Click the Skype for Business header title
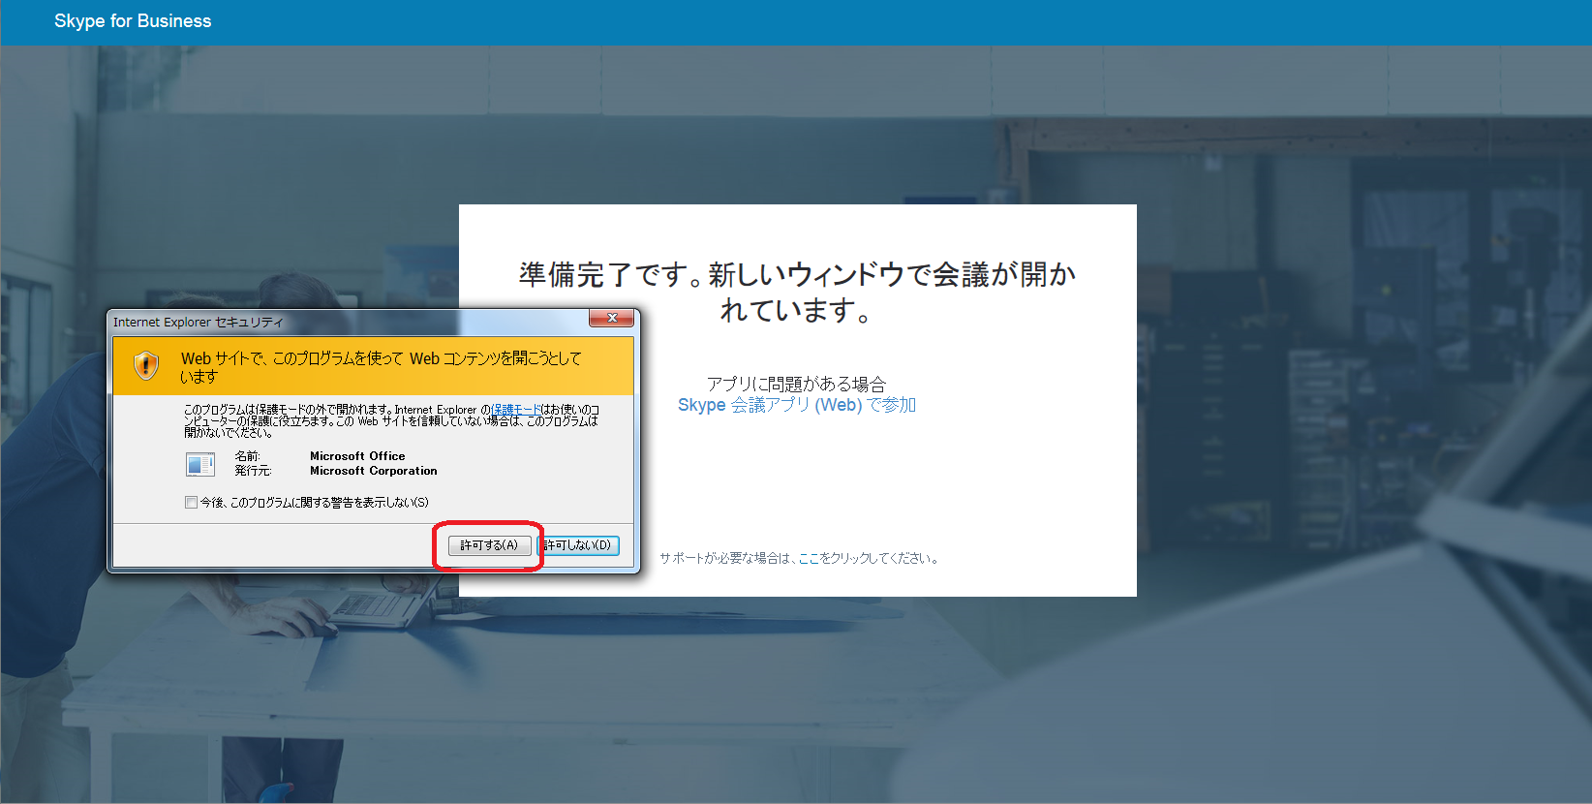Screen dimensions: 1592x804 tap(133, 21)
